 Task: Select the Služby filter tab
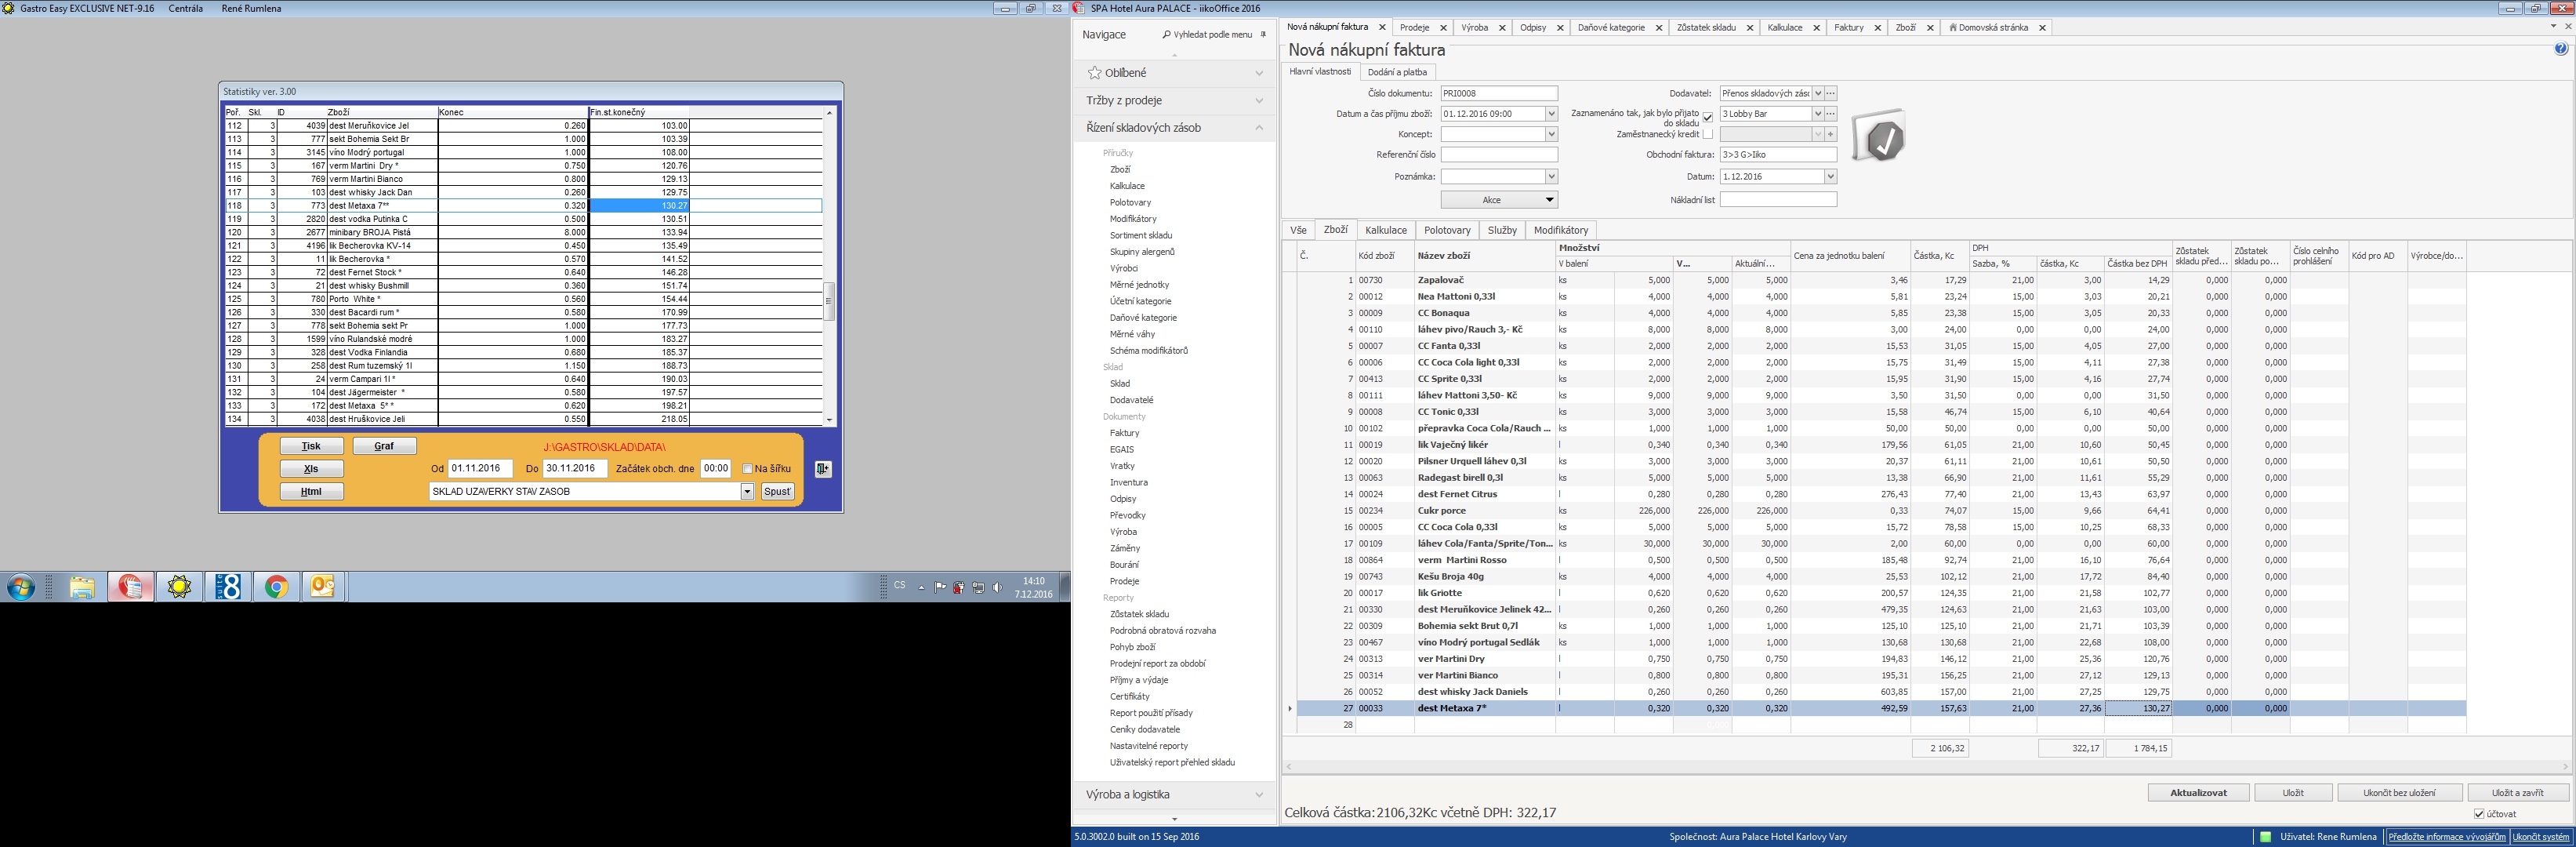pyautogui.click(x=1502, y=230)
